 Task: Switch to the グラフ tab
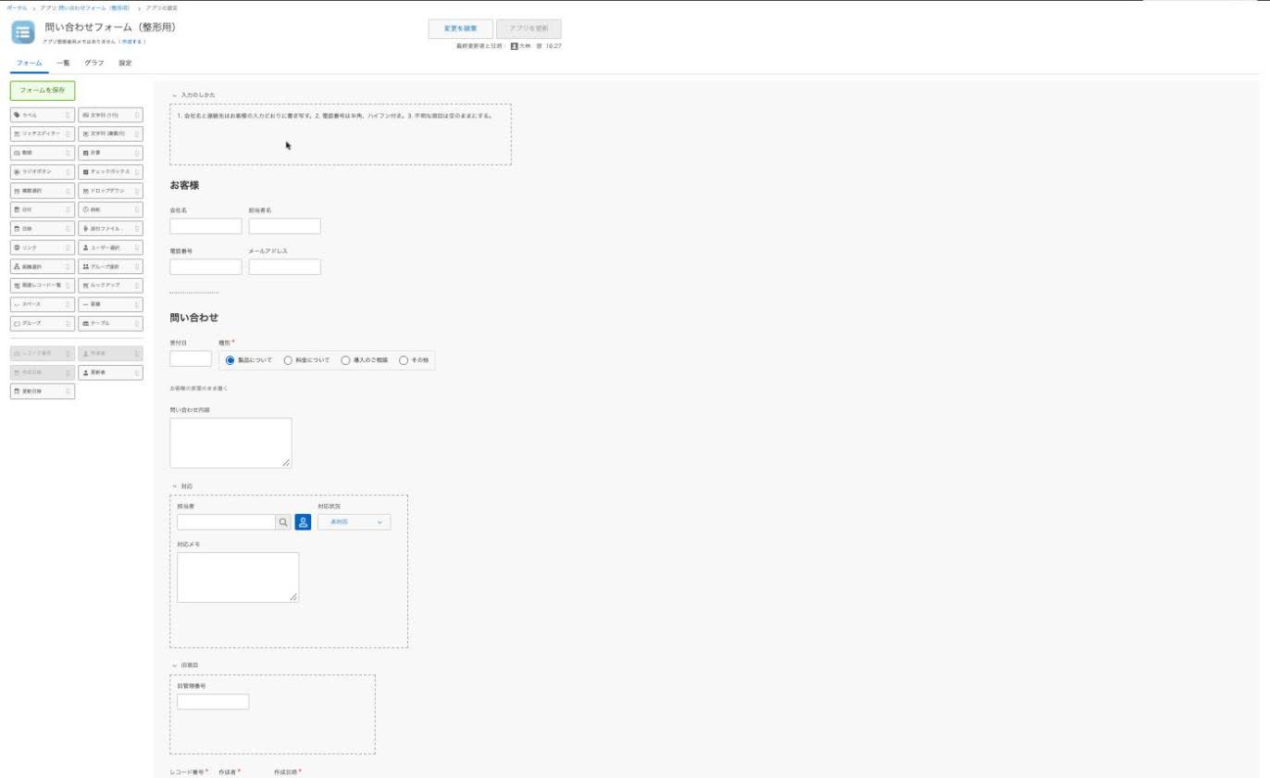[93, 63]
